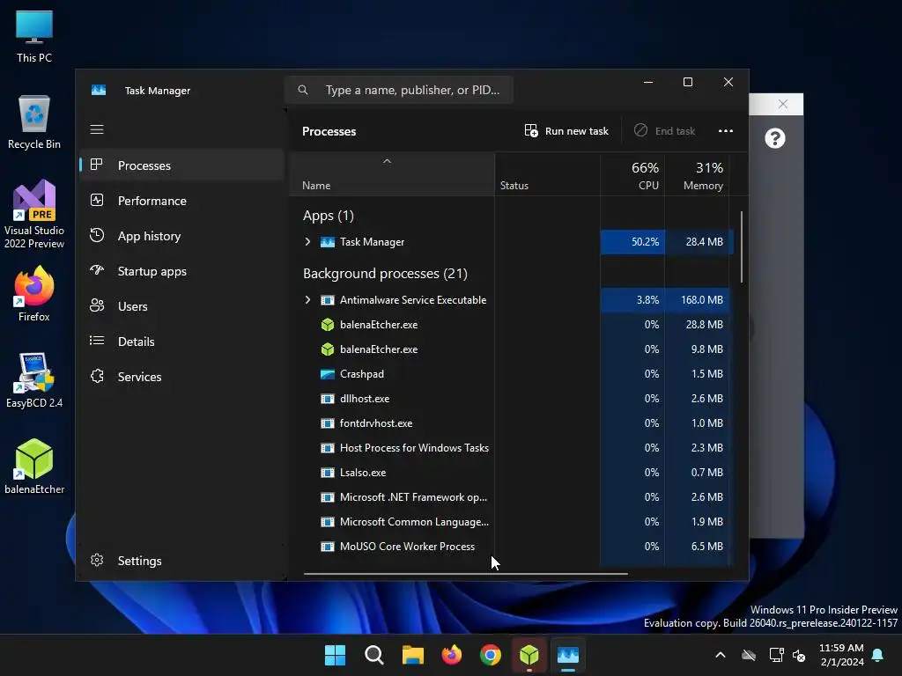Open File Explorer from the taskbar
Image resolution: width=902 pixels, height=676 pixels.
tap(412, 655)
